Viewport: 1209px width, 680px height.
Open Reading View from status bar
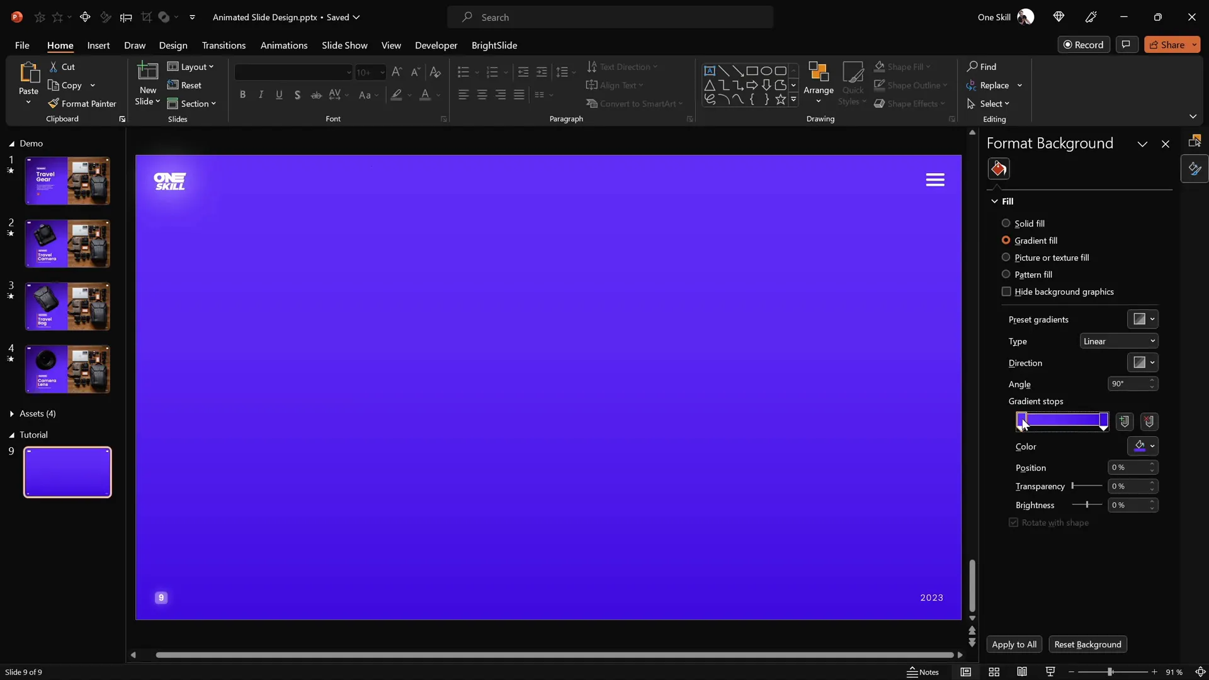pos(1022,672)
